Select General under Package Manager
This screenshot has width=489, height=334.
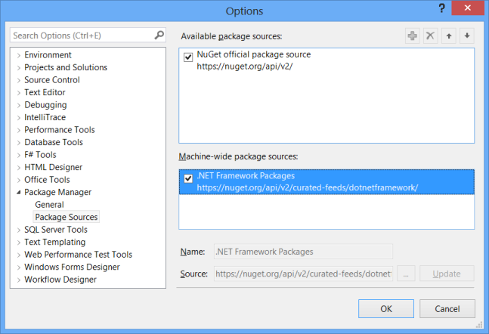tap(49, 205)
